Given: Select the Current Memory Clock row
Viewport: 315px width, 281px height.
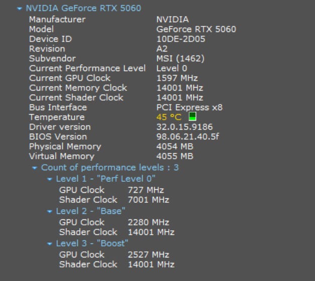Looking at the screenshot, I should pyautogui.click(x=78, y=88).
